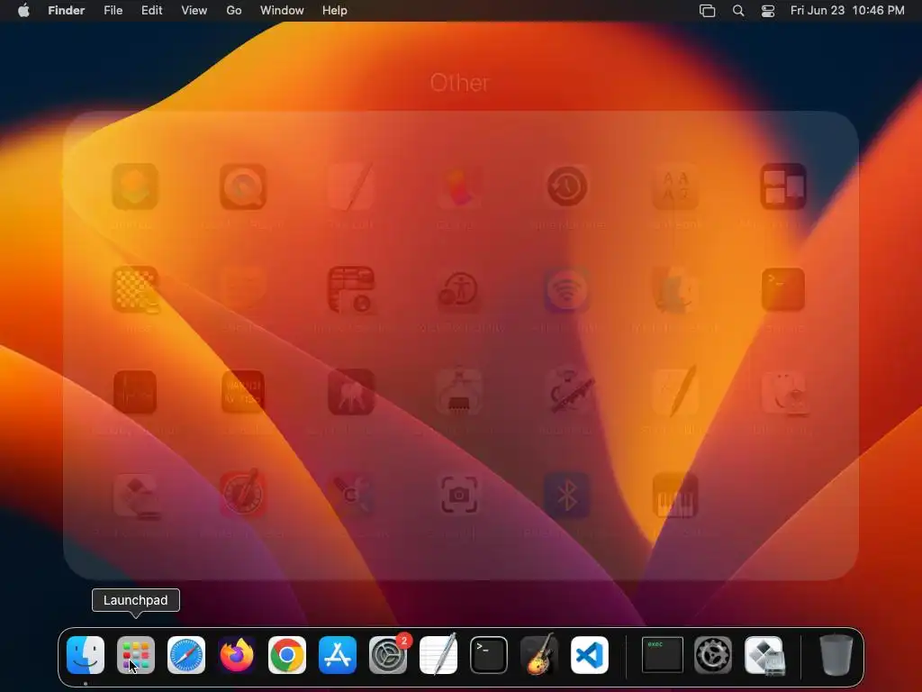Click the date and time in the menu bar
This screenshot has height=692, width=922.
[847, 11]
